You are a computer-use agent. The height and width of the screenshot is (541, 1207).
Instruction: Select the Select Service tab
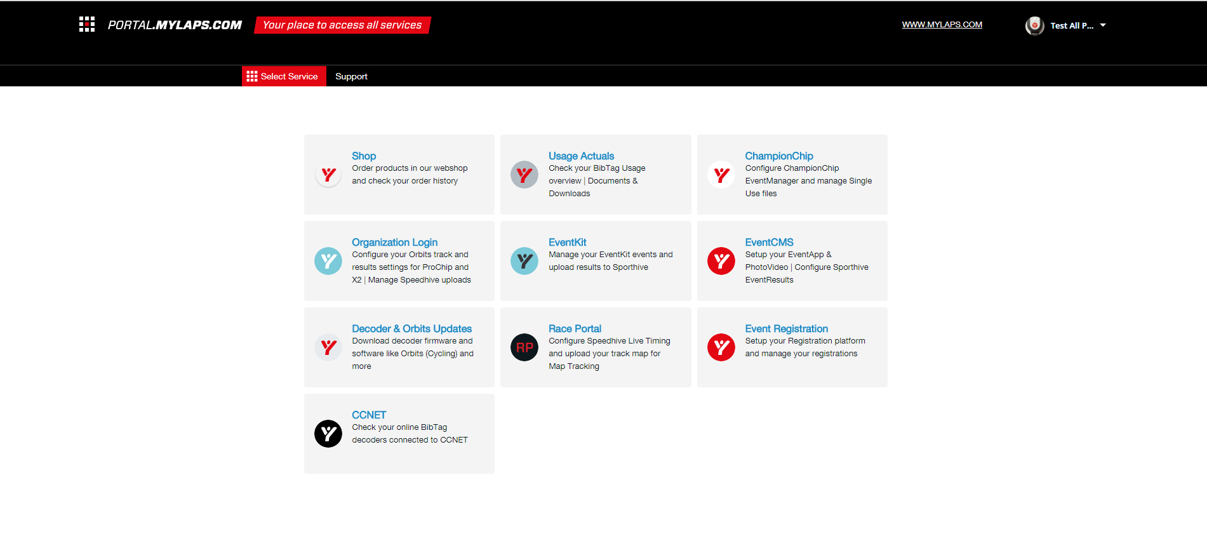coord(284,76)
